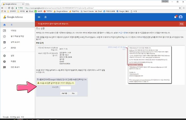Viewport: 186px width, 120px height.
Task: Click the browser back arrow
Action: (2, 8)
